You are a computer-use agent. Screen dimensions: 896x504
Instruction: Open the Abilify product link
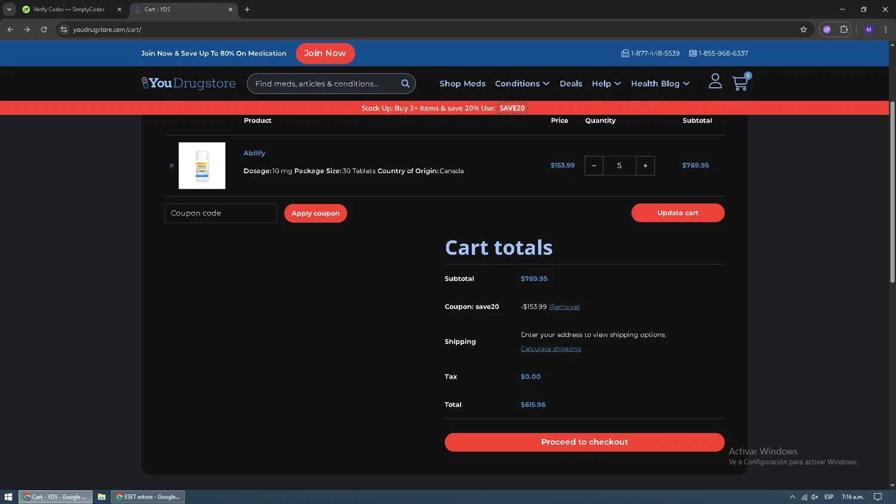pos(254,153)
